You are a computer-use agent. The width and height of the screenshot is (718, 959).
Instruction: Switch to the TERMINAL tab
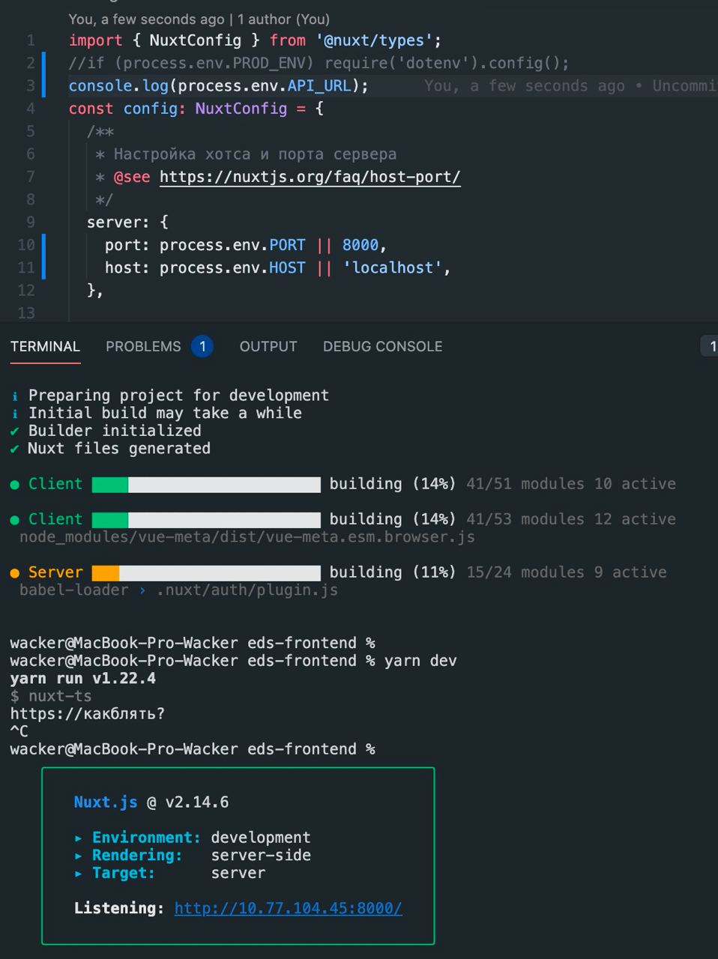pyautogui.click(x=45, y=346)
